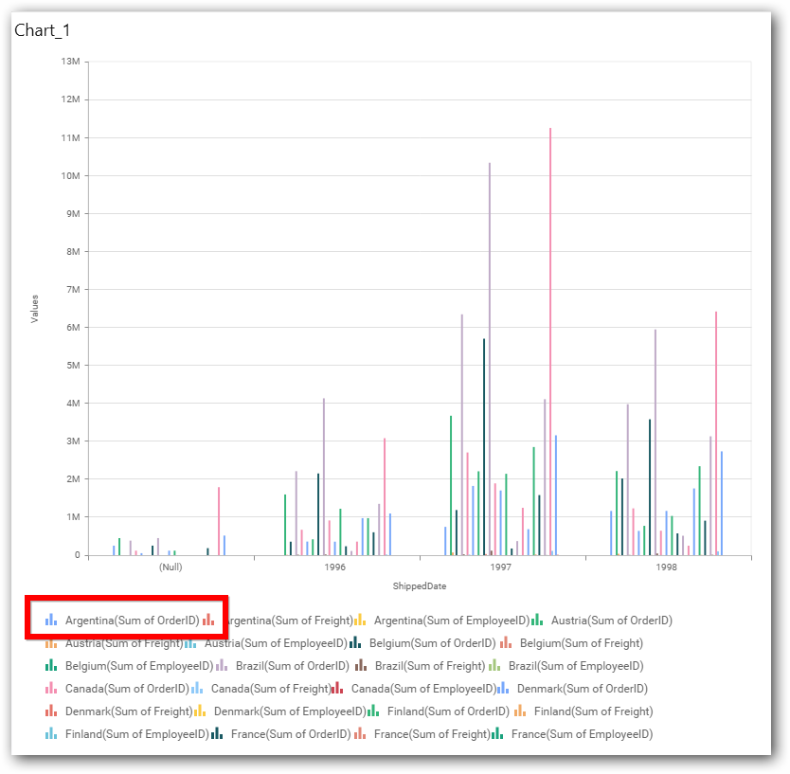Click the 1996 category axis label
790x774 pixels.
(335, 567)
